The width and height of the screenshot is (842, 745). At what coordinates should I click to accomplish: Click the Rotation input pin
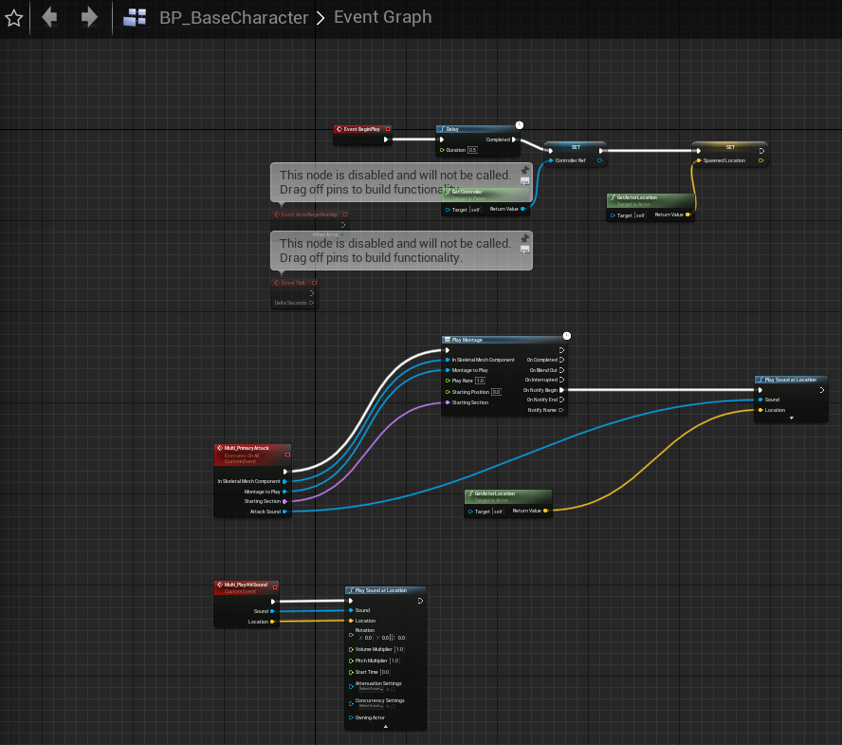click(x=351, y=635)
